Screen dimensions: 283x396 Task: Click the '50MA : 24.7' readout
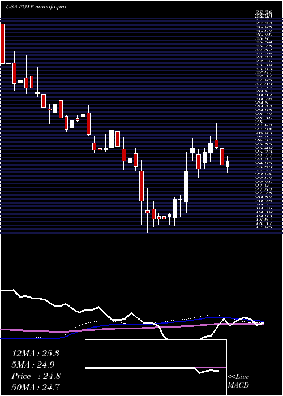(36, 388)
